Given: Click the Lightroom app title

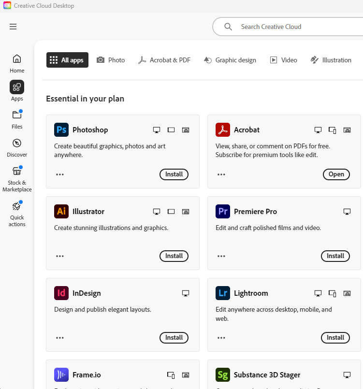Looking at the screenshot, I should [x=251, y=293].
